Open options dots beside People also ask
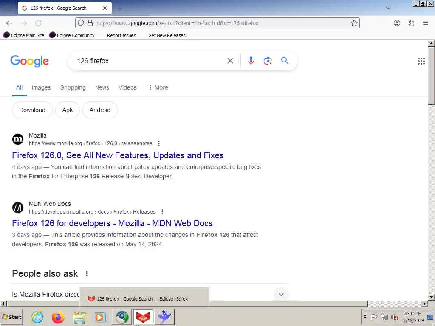Screen dimensions: 435x326 tap(87, 274)
